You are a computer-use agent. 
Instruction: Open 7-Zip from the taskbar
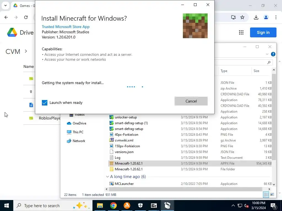(x=154, y=206)
